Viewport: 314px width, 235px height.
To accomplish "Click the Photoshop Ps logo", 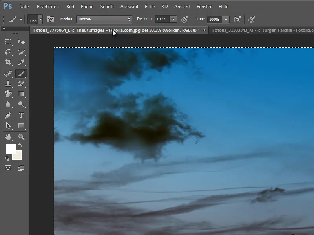I will pos(7,6).
